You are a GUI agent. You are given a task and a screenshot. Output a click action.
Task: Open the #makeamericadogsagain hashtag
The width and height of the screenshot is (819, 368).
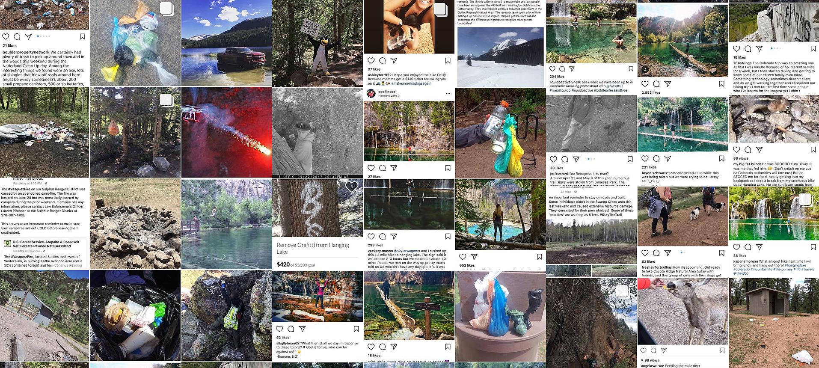pyautogui.click(x=411, y=83)
